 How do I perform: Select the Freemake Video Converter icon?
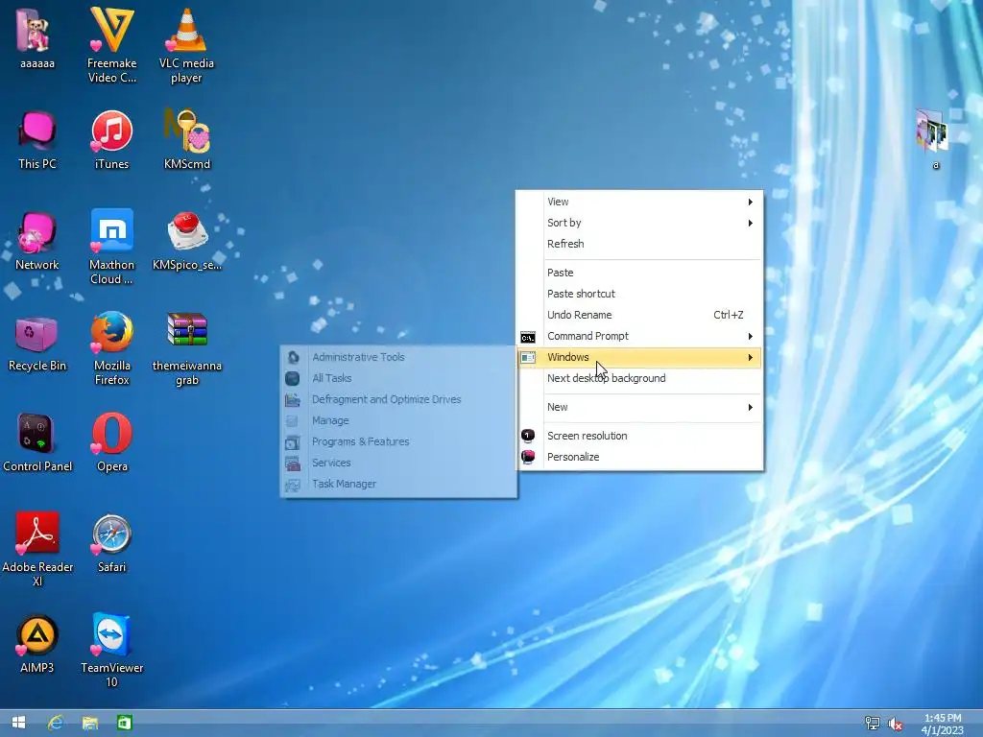(111, 45)
